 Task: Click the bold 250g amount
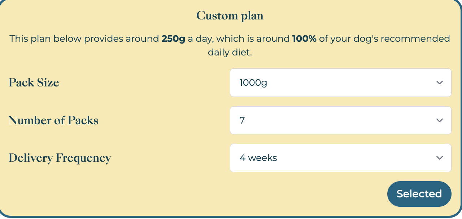click(173, 39)
